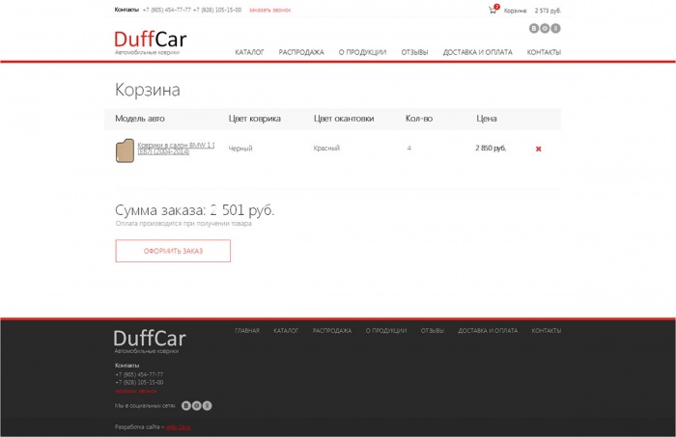Open Отзывы page from top navigation
676x437 pixels.
click(x=414, y=52)
